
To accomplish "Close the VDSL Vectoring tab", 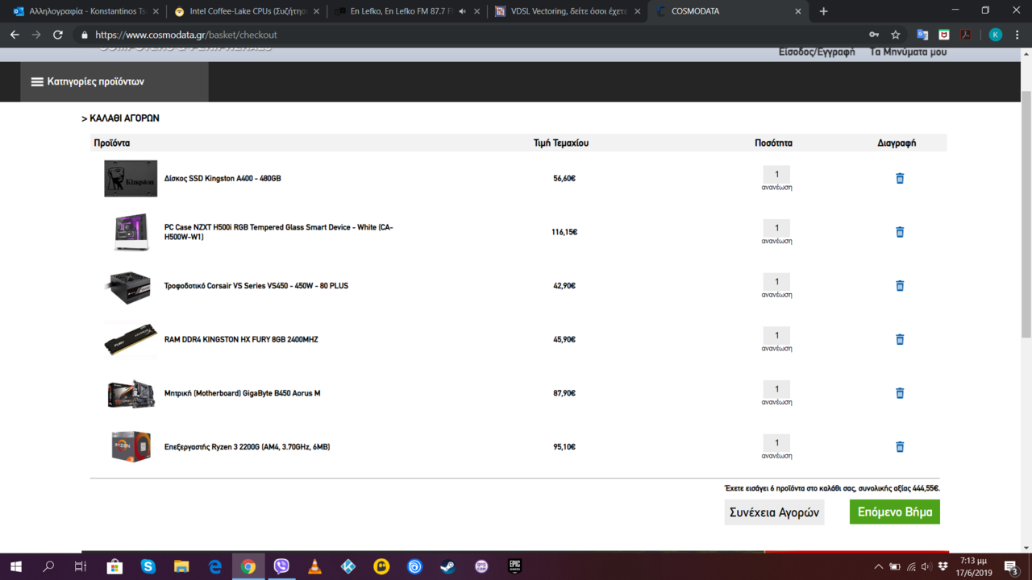I will coord(638,11).
